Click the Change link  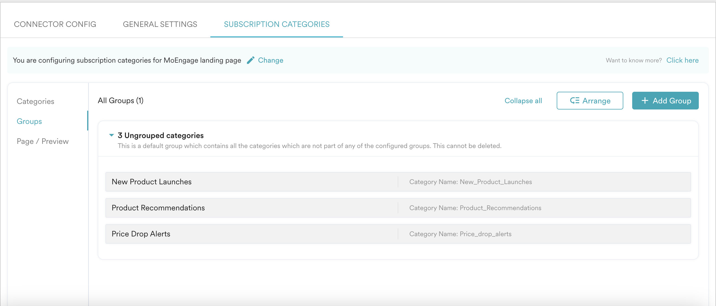pos(270,60)
